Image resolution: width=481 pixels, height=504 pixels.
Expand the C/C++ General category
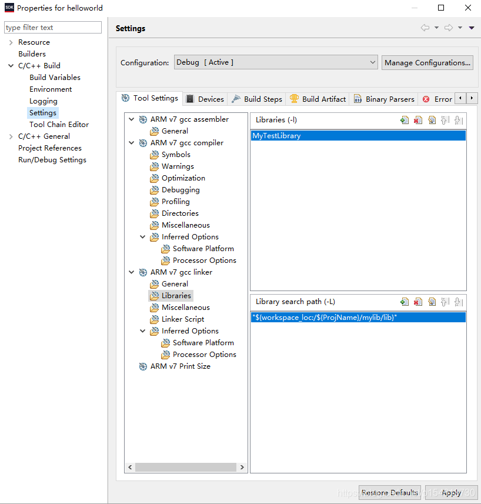[11, 136]
